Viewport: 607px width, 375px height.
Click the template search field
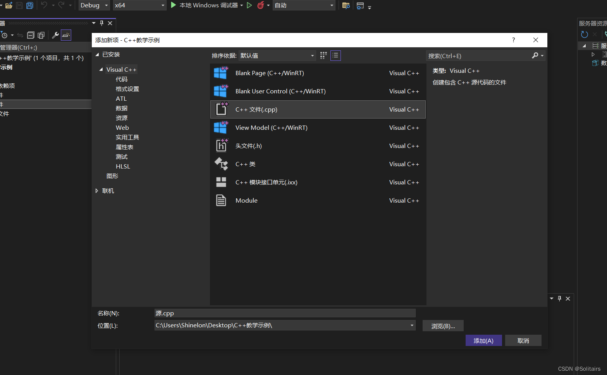coord(479,56)
